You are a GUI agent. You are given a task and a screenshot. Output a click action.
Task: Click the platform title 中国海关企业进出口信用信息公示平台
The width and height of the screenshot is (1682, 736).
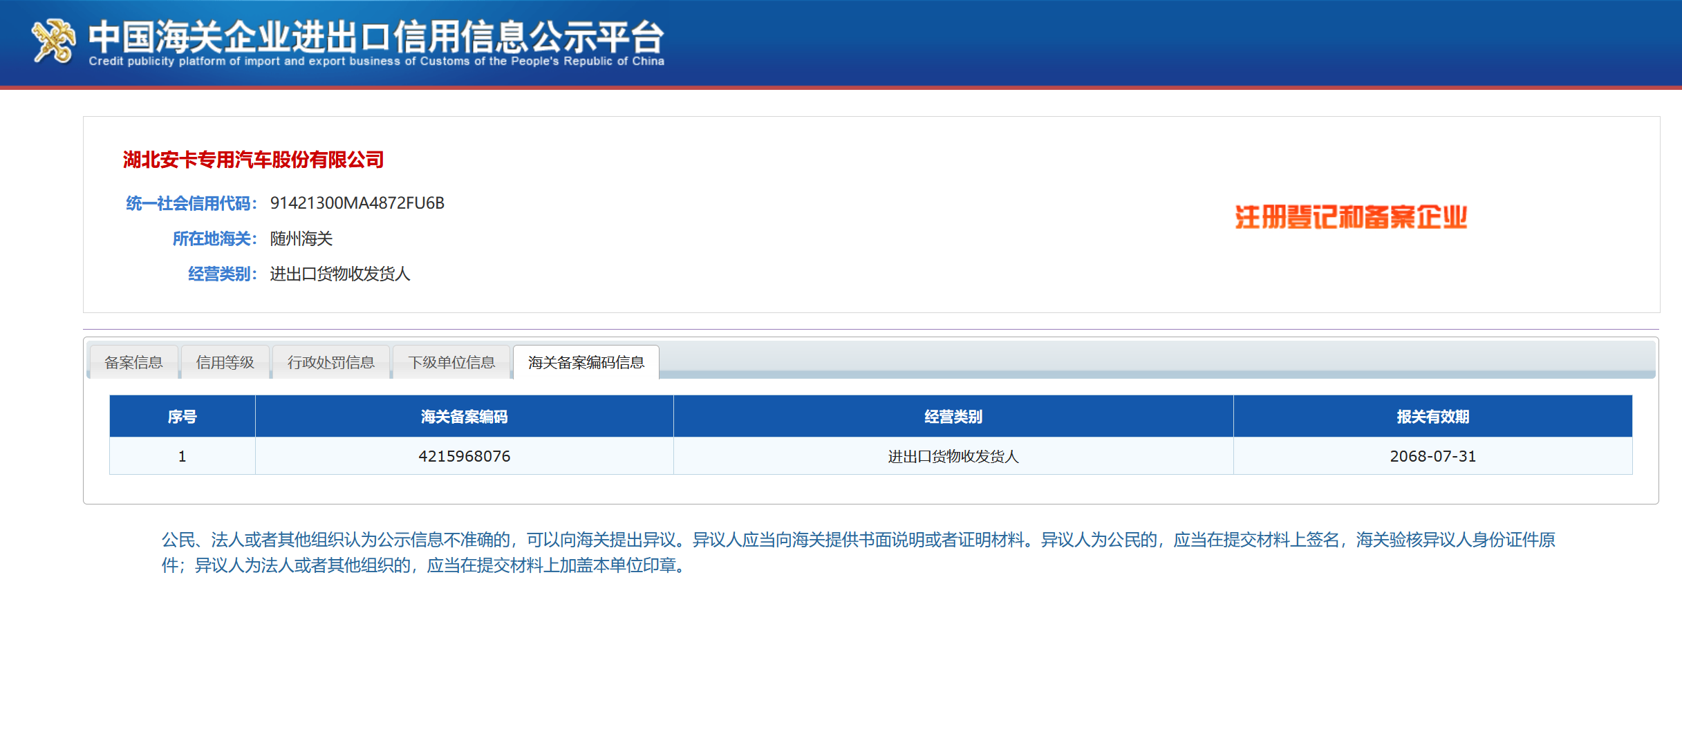[x=377, y=37]
